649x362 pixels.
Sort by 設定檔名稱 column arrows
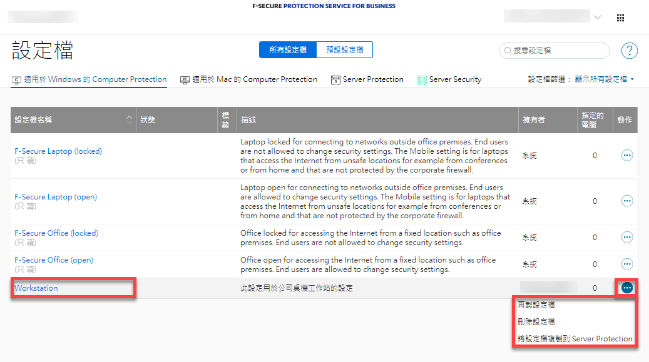[130, 119]
